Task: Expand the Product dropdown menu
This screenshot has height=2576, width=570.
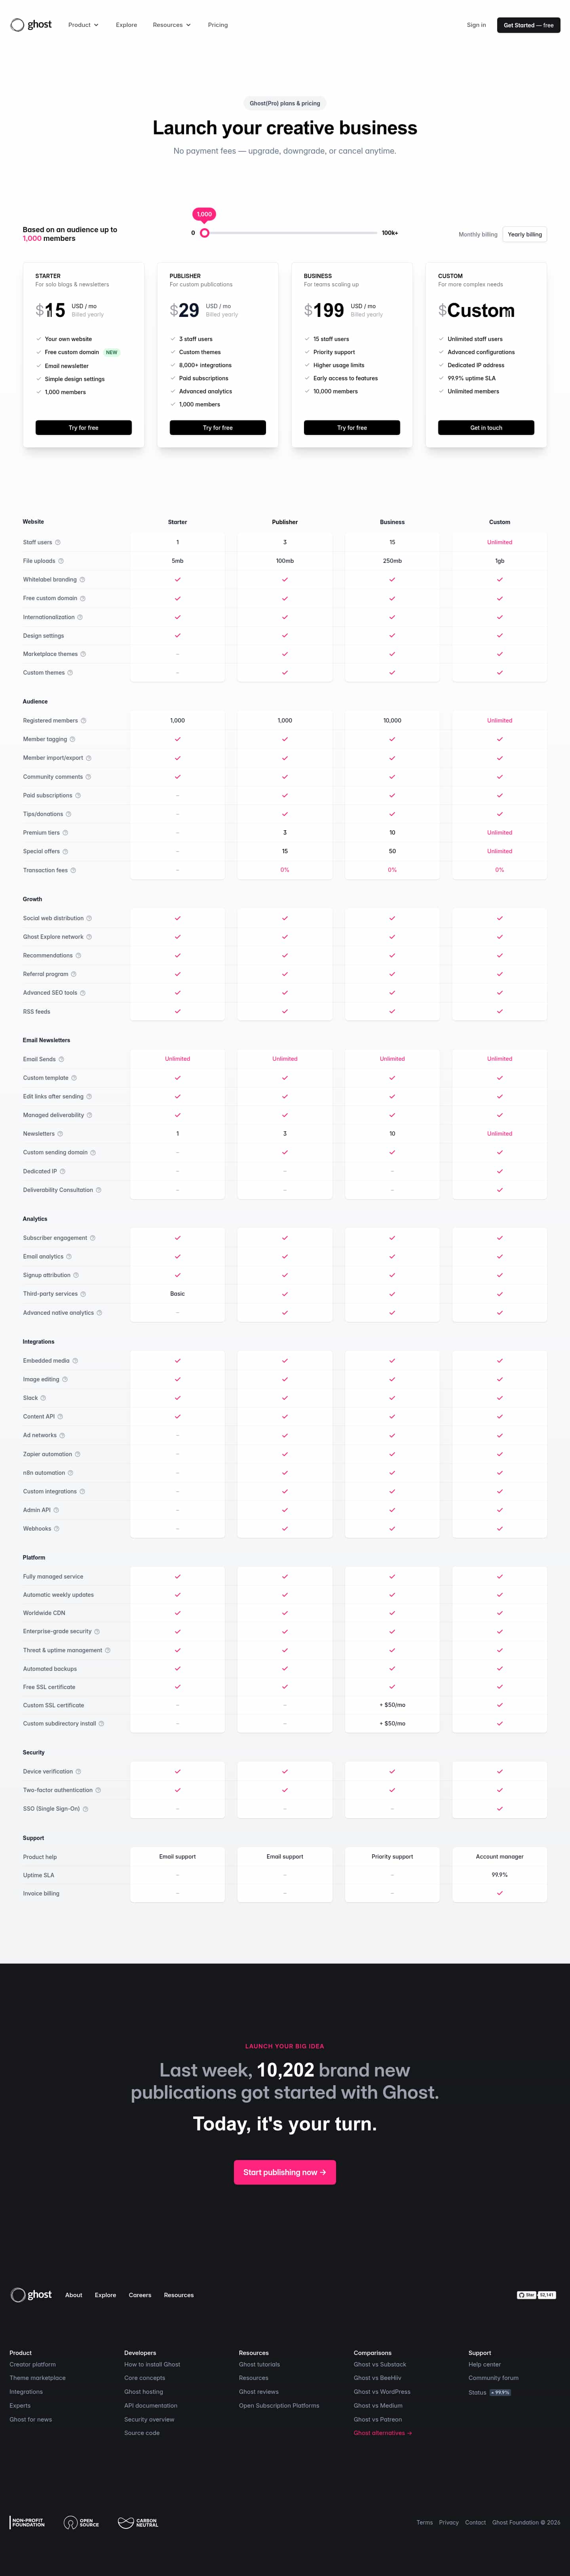Action: tap(83, 25)
